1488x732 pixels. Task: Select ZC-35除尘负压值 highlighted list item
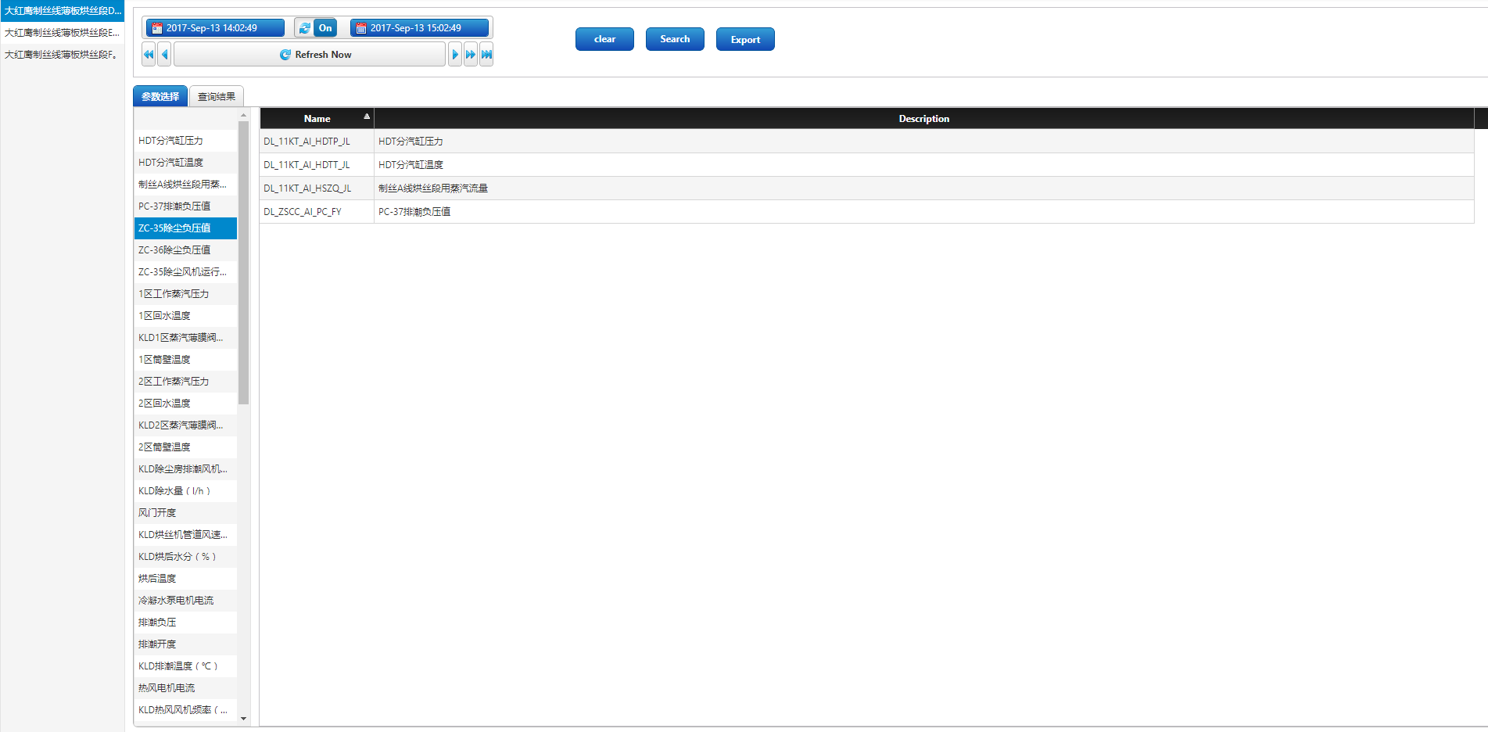tap(185, 228)
